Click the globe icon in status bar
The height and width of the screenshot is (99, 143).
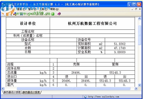coord(86,97)
